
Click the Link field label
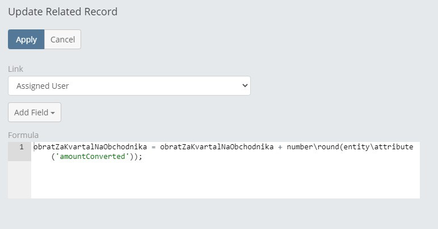[x=15, y=69]
